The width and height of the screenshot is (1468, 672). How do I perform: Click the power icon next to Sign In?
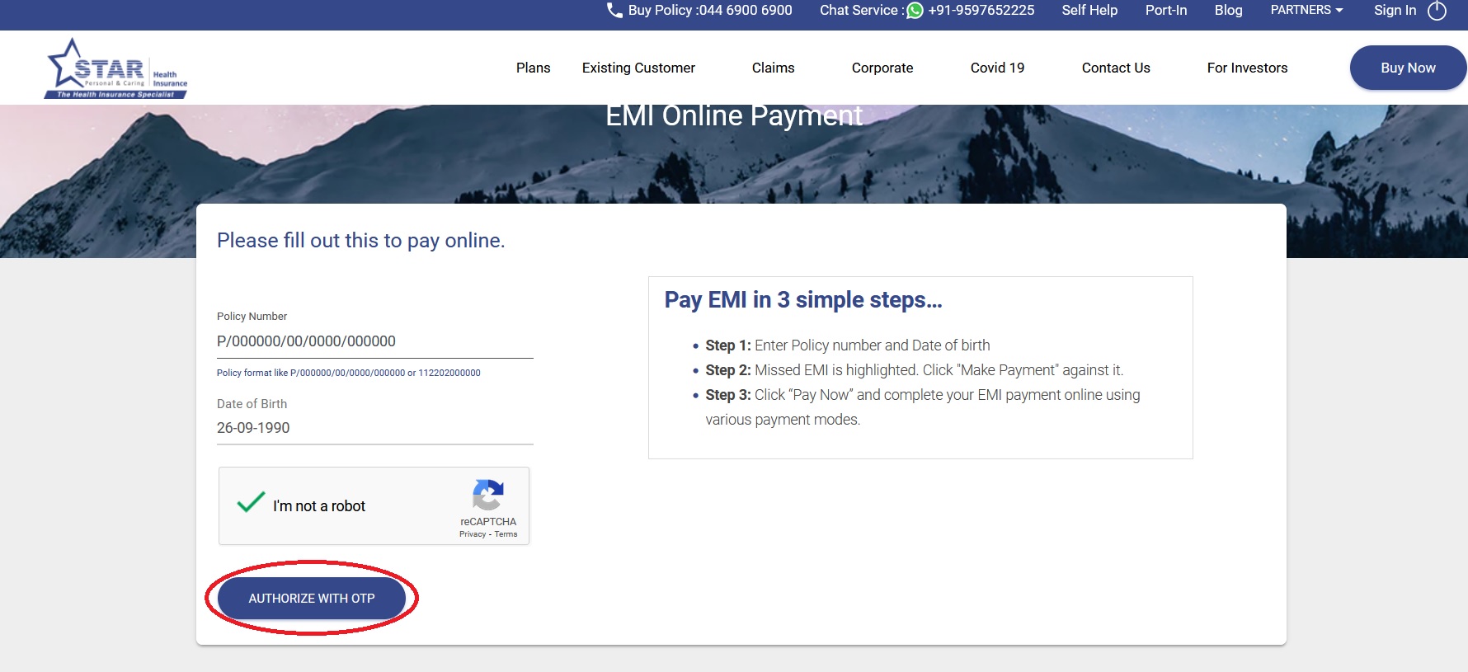[1437, 11]
